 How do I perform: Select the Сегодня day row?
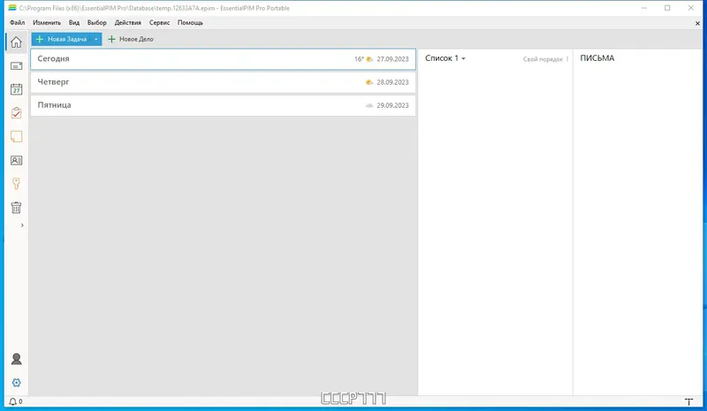pyautogui.click(x=224, y=59)
